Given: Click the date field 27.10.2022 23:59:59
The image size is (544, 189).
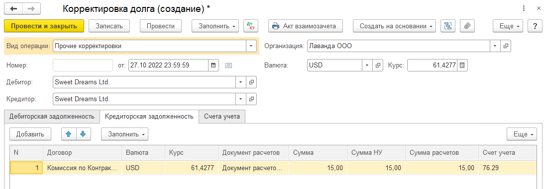Looking at the screenshot, I should tap(168, 65).
